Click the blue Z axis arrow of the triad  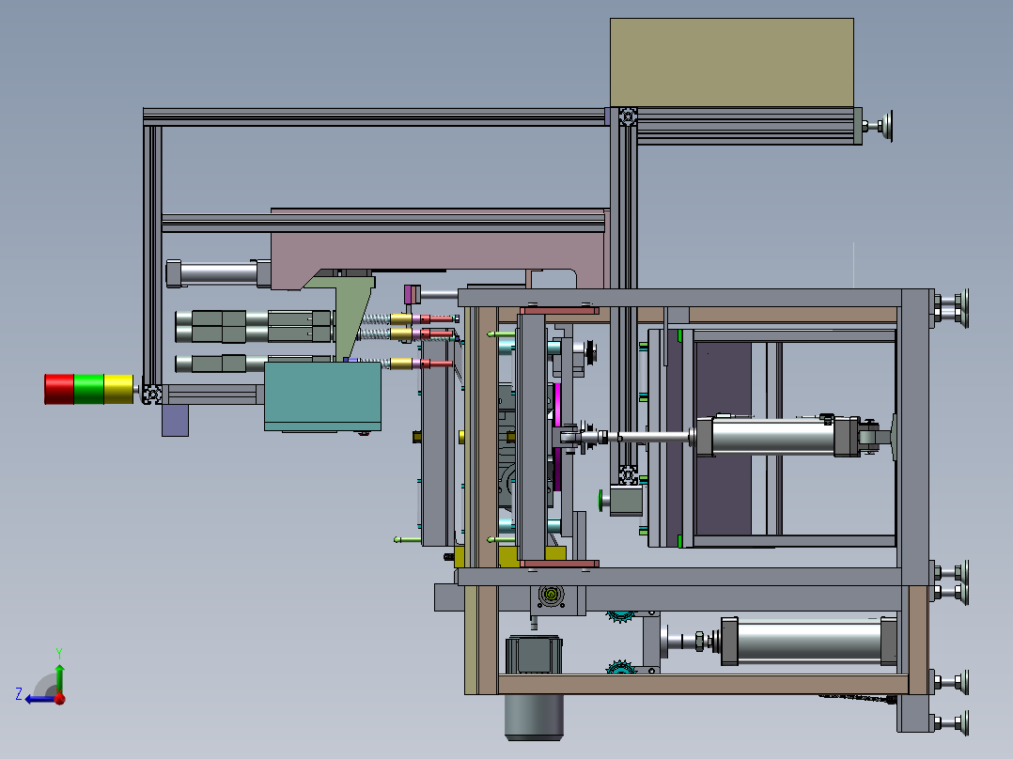pyautogui.click(x=40, y=699)
